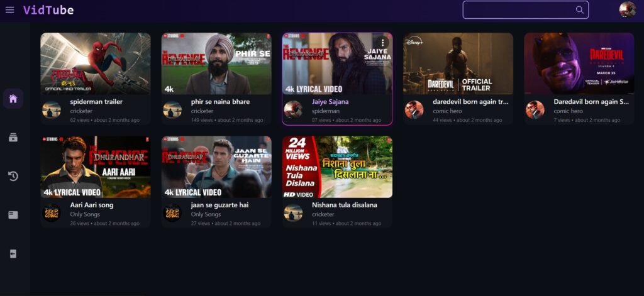Click 'cricketer' channel under phir se naina bhare
Viewport: 644px width, 296px height.
[x=202, y=111]
